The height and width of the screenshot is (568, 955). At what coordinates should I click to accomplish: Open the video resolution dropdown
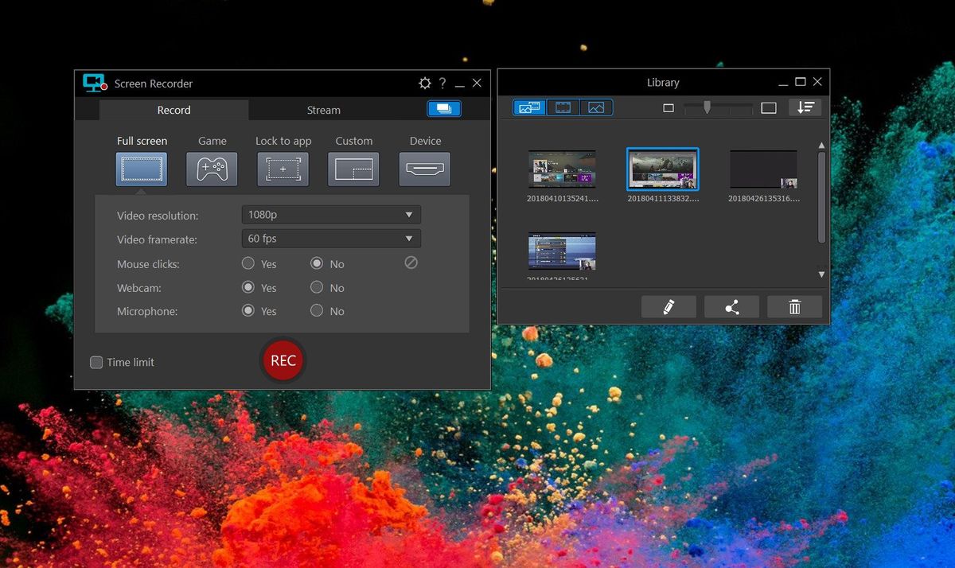[x=331, y=214]
